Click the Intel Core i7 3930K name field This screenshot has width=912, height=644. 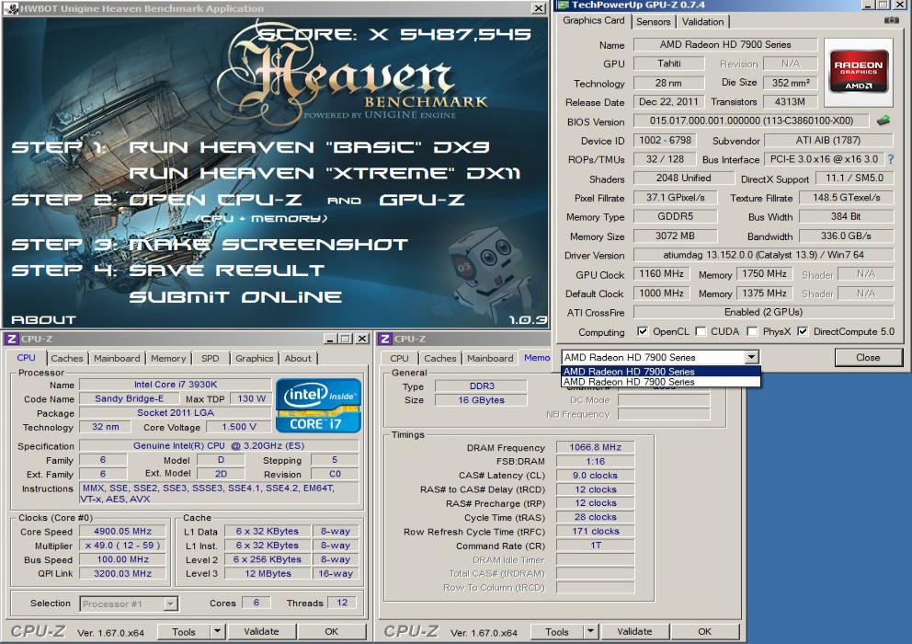[175, 385]
